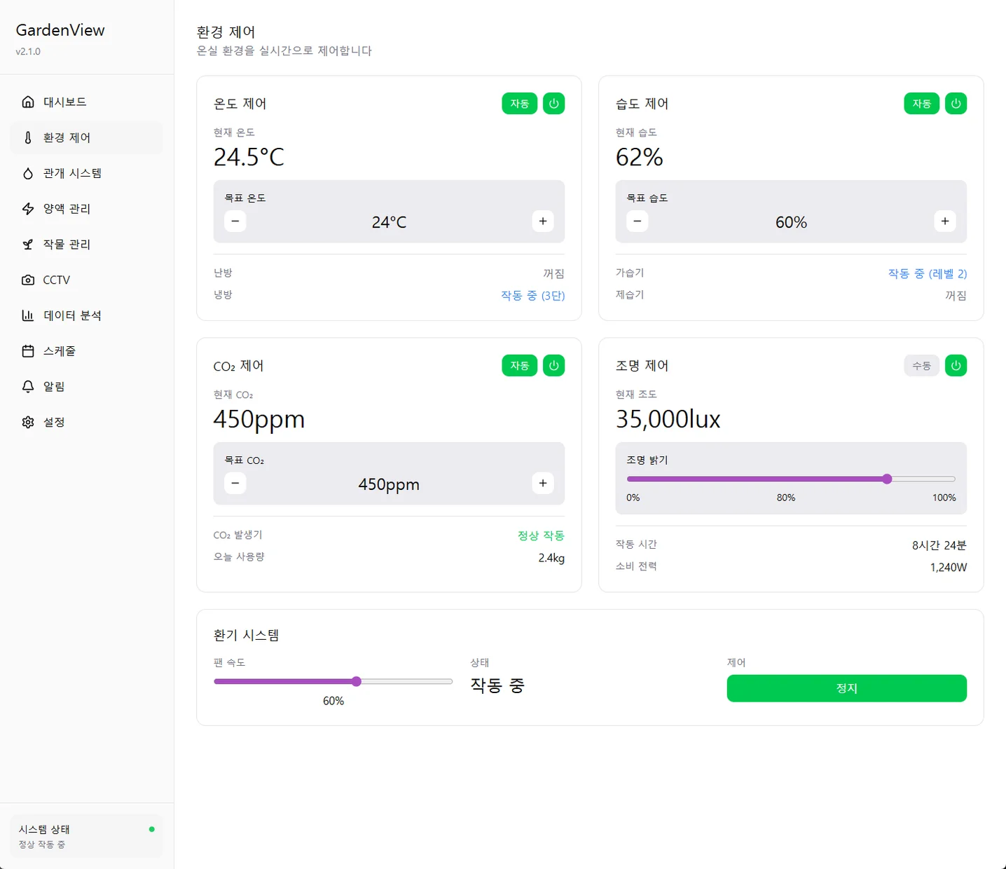
Task: Click the 62% current humidity value
Action: pyautogui.click(x=640, y=157)
